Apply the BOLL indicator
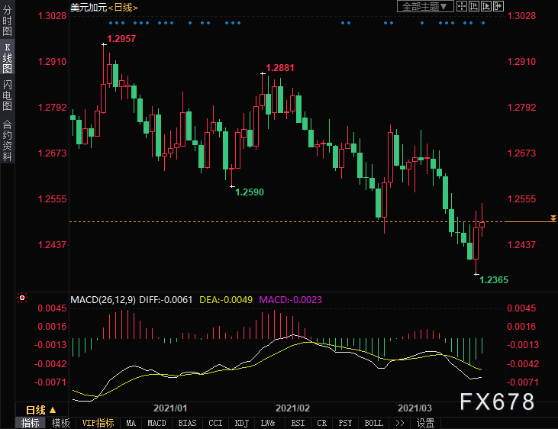This screenshot has height=429, width=558. click(x=374, y=423)
